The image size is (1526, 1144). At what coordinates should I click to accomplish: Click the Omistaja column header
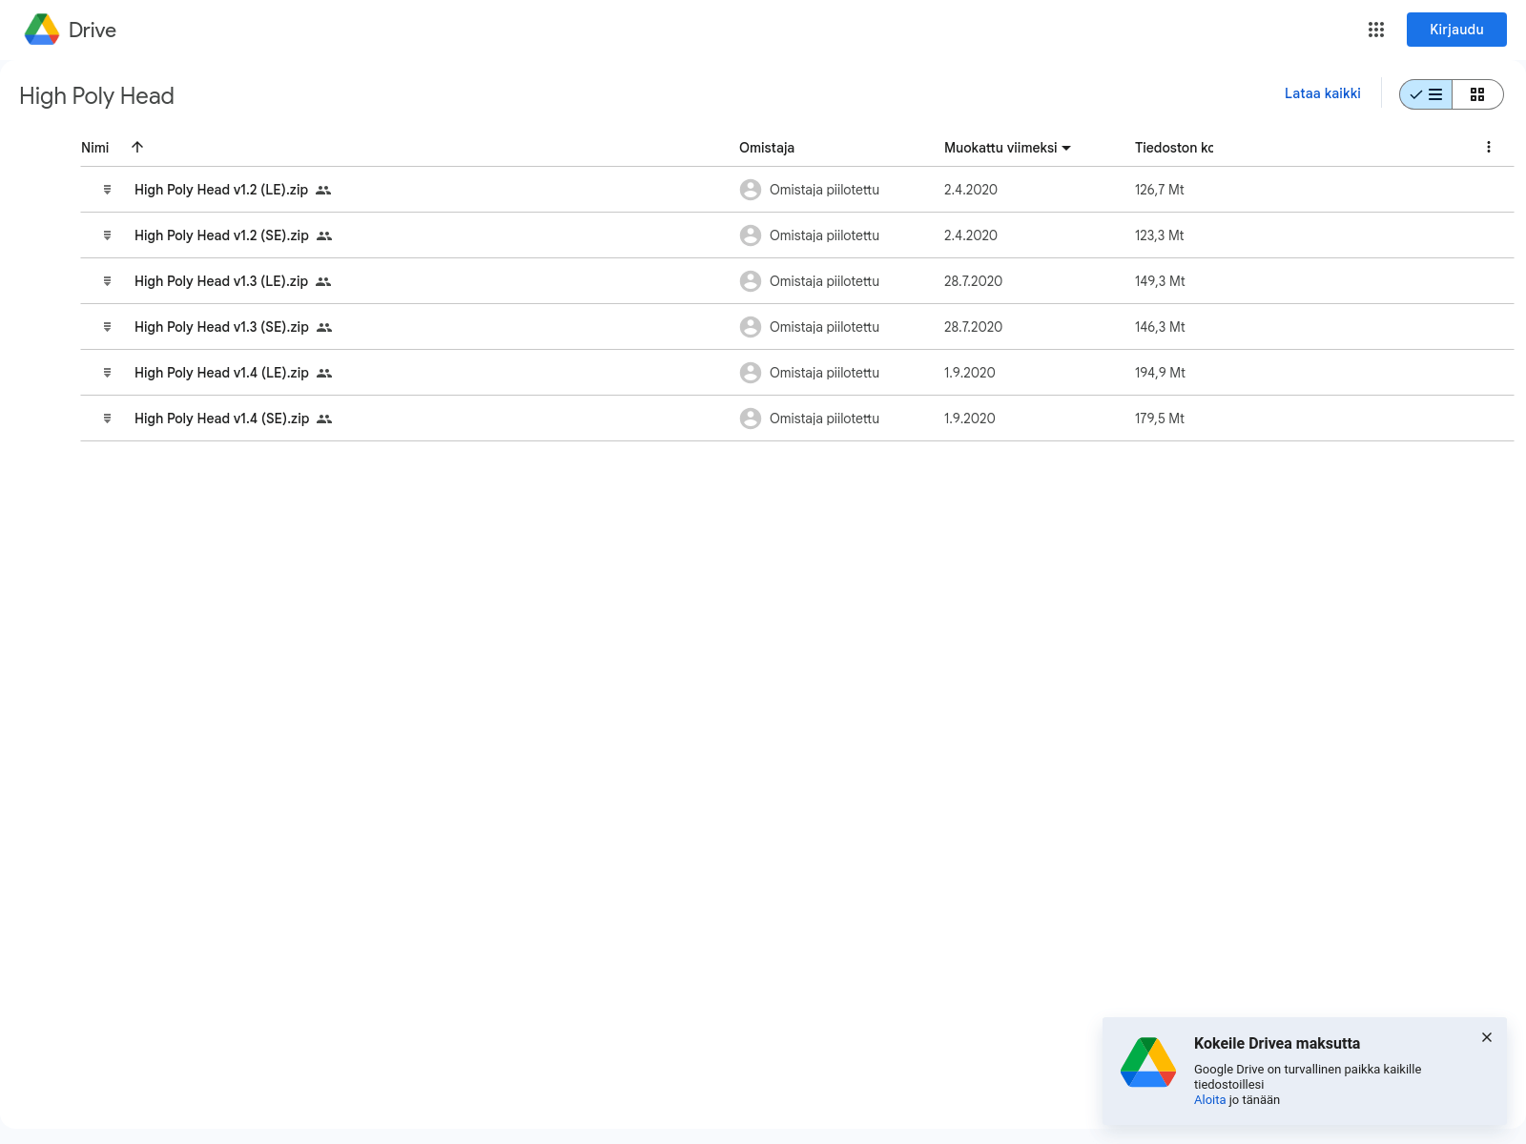(767, 148)
